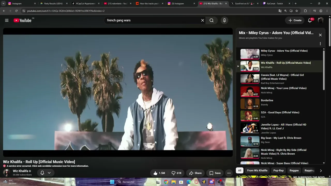
Task: Open Chrome from the taskbar
Action: pos(166,182)
